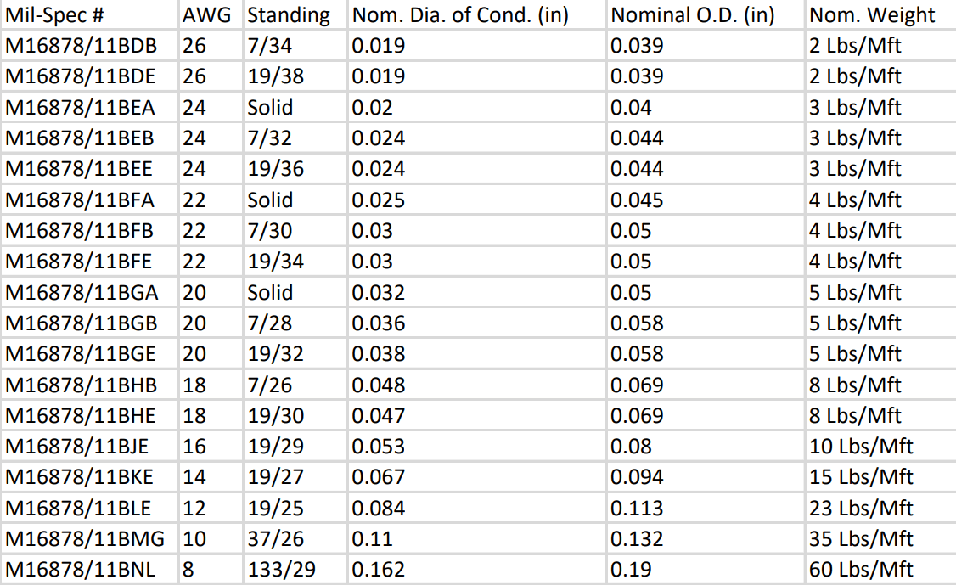Image resolution: width=956 pixels, height=585 pixels.
Task: Click the 10 Lbs/Mft weight cell
Action: click(x=881, y=446)
